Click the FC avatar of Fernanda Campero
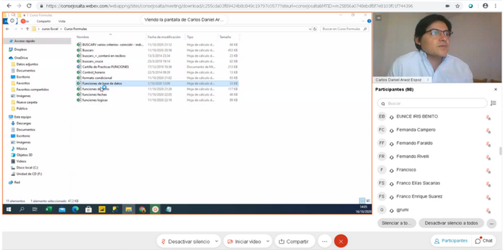 pyautogui.click(x=382, y=130)
